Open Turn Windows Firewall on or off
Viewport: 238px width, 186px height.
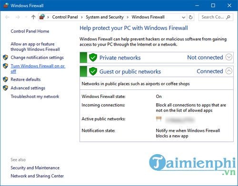(x=38, y=69)
